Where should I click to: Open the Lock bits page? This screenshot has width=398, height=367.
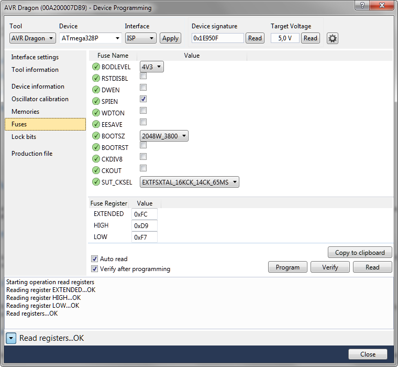coord(24,137)
